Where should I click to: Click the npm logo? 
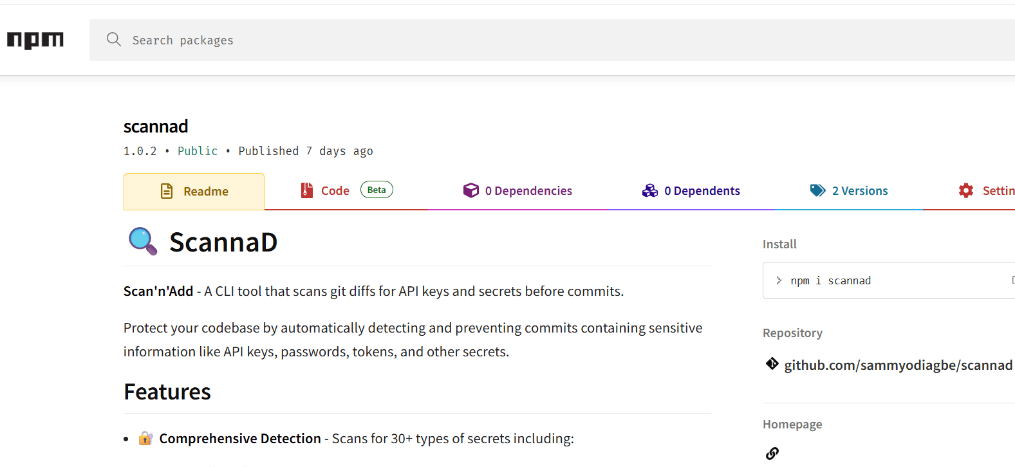tap(35, 41)
